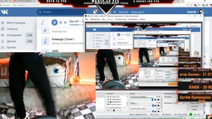The width and height of the screenshot is (212, 119).
Task: Open Группы in the VK sidebar
Action: click(11, 47)
